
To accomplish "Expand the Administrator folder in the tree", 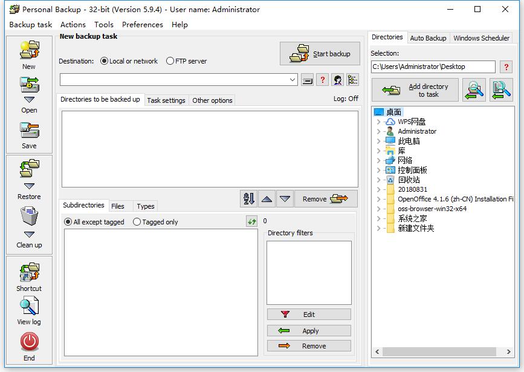I will pyautogui.click(x=378, y=131).
